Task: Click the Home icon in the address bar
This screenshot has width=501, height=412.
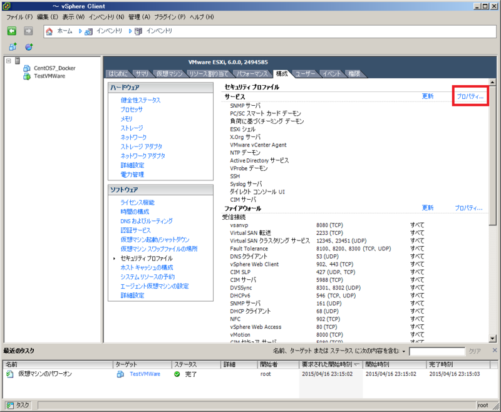Action: (x=49, y=31)
